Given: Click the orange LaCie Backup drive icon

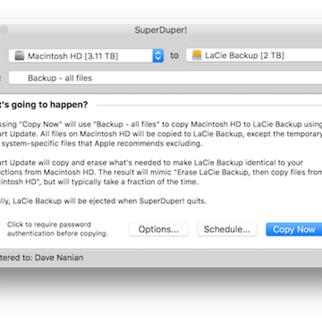Looking at the screenshot, I should pyautogui.click(x=197, y=55).
